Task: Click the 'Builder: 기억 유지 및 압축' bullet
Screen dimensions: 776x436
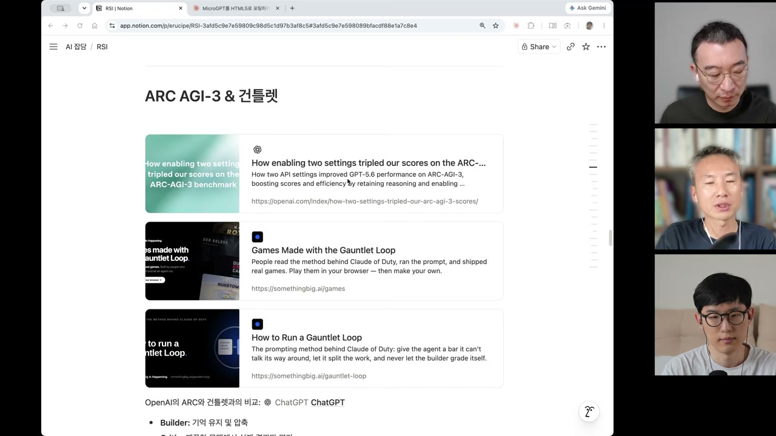Action: [204, 423]
